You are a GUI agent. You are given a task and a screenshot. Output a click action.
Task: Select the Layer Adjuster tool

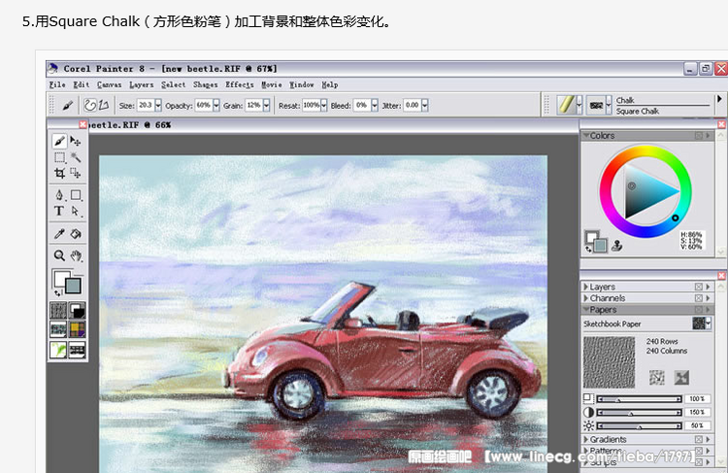(x=75, y=140)
